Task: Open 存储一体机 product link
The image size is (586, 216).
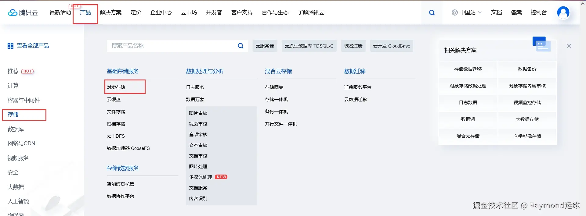Action: click(277, 100)
